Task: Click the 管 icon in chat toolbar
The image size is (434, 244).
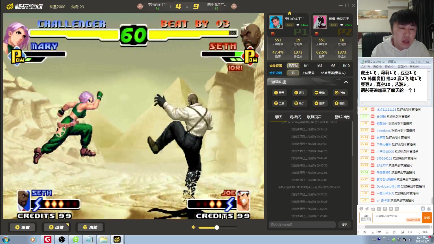Action: [385, 209]
